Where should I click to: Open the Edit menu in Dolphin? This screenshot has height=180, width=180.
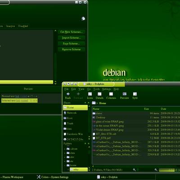[73, 89]
